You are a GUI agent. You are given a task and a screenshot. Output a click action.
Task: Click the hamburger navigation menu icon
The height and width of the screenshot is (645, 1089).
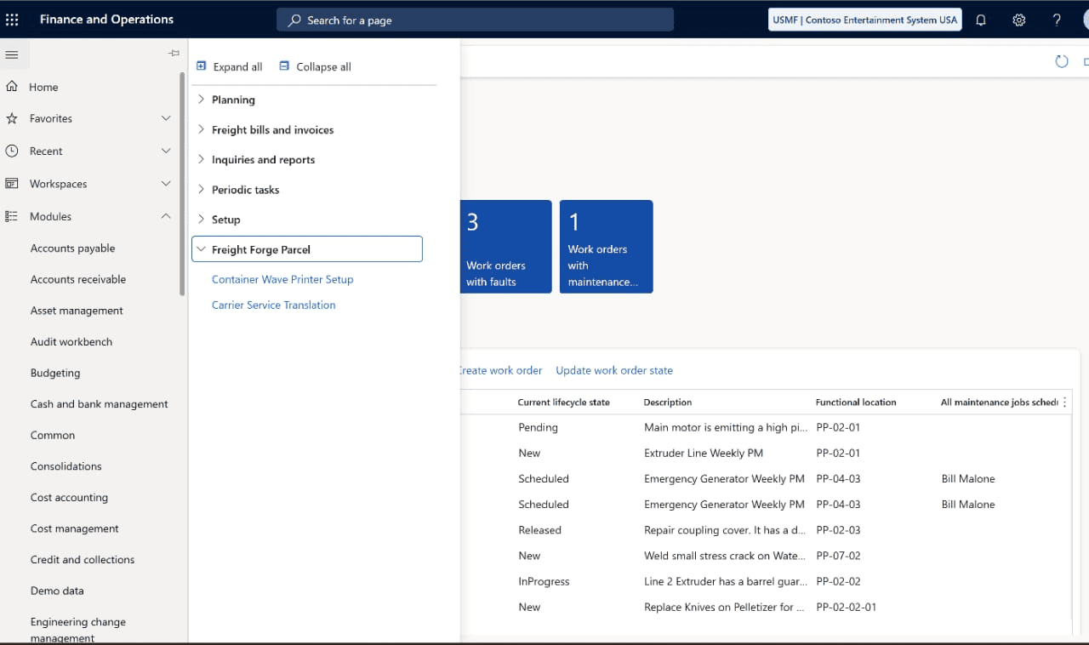coord(12,54)
